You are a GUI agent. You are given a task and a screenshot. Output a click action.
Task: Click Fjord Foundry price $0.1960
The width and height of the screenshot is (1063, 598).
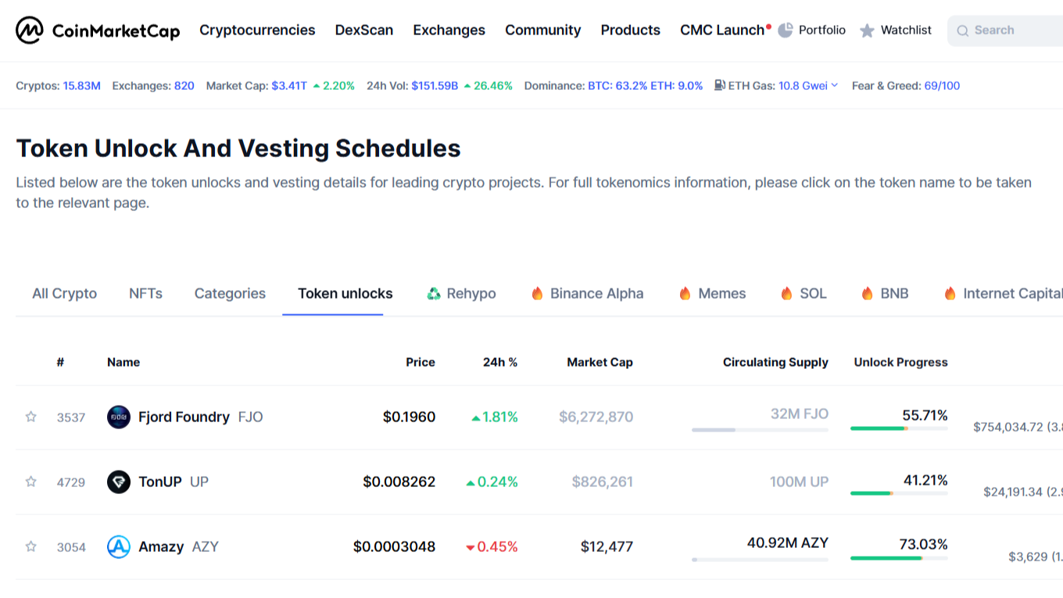(x=409, y=417)
